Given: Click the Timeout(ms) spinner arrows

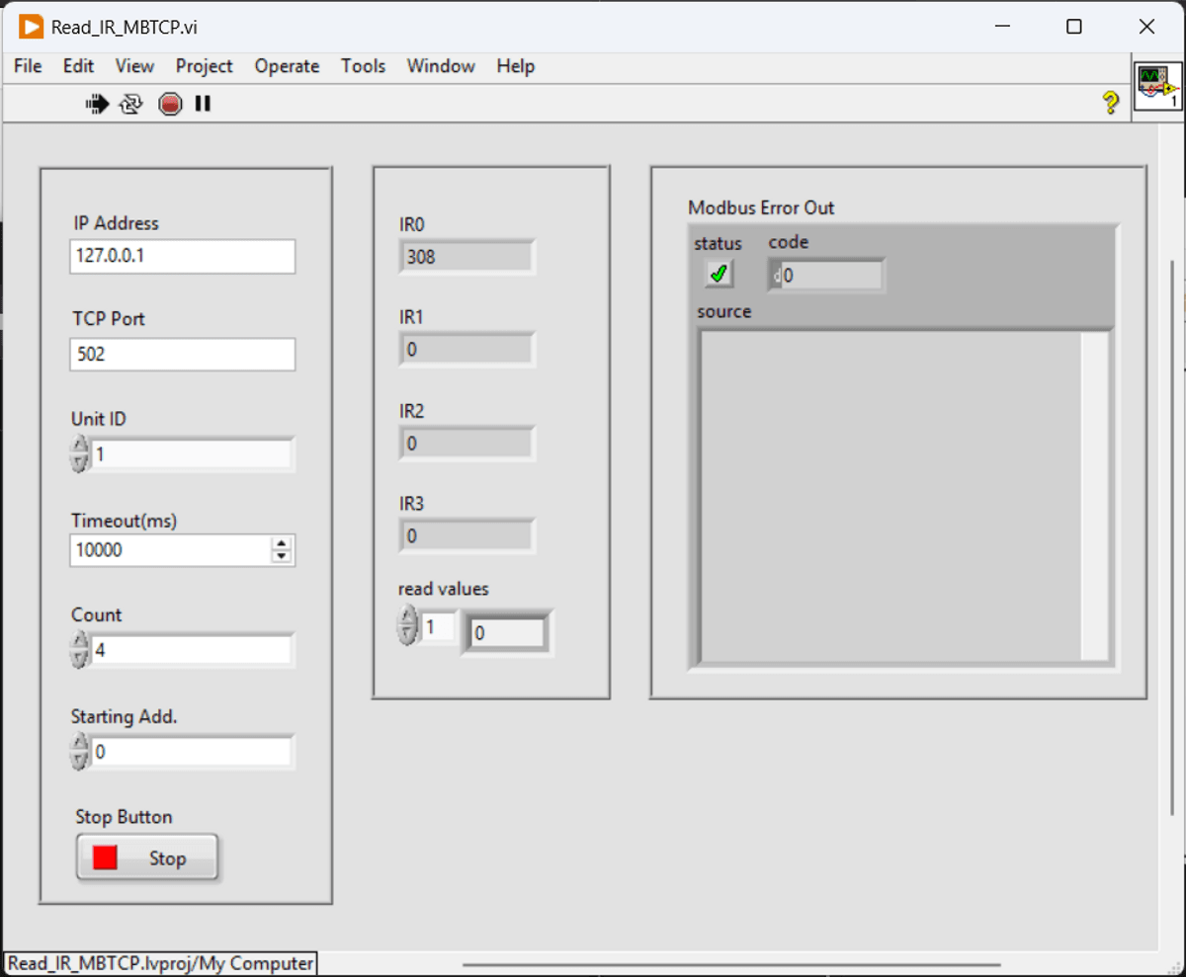Looking at the screenshot, I should 283,550.
